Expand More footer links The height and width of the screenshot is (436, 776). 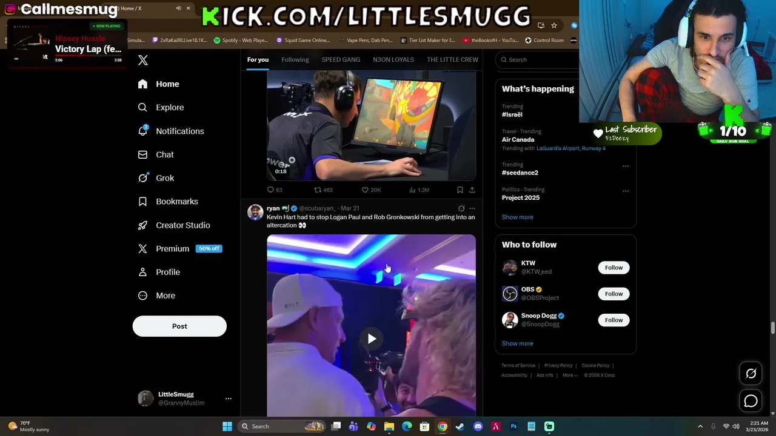pyautogui.click(x=570, y=375)
